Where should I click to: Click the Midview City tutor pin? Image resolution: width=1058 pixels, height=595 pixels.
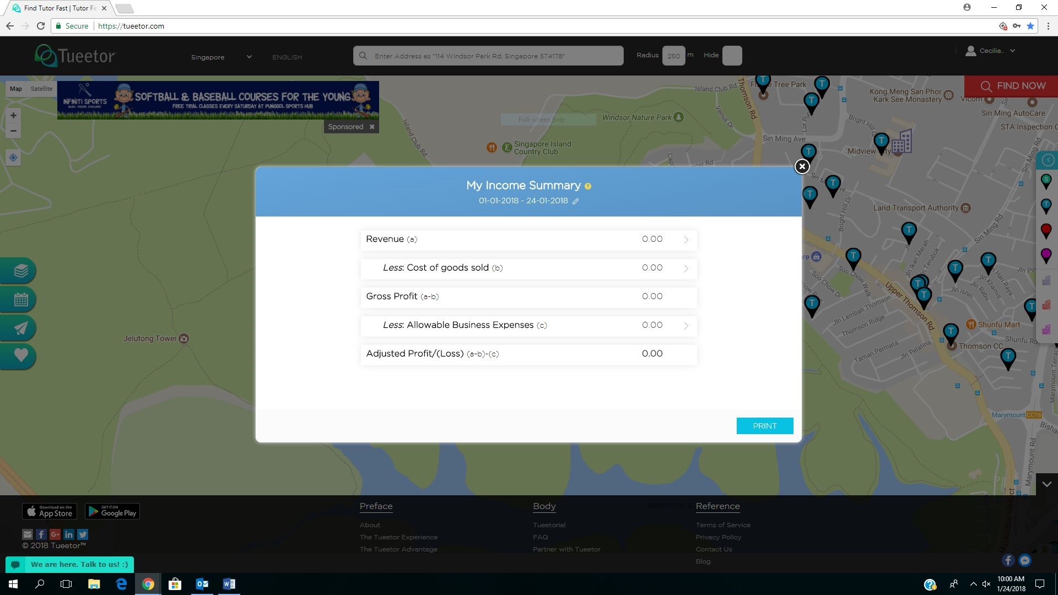click(881, 143)
